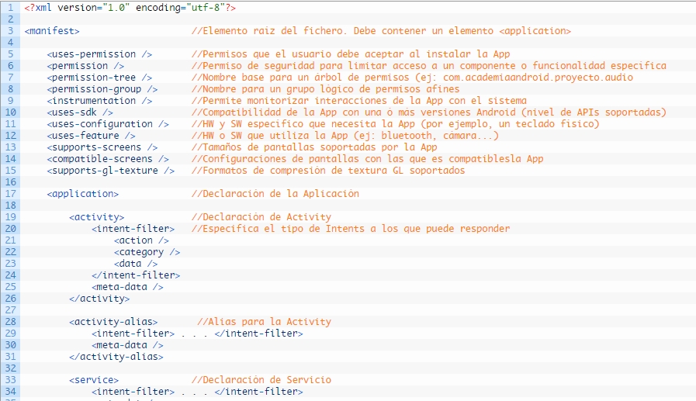Click the <permission-group /> tag
This screenshot has height=401, width=696.
click(x=102, y=89)
